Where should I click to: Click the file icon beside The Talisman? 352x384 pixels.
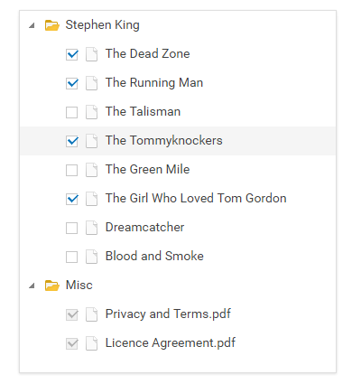coord(91,112)
